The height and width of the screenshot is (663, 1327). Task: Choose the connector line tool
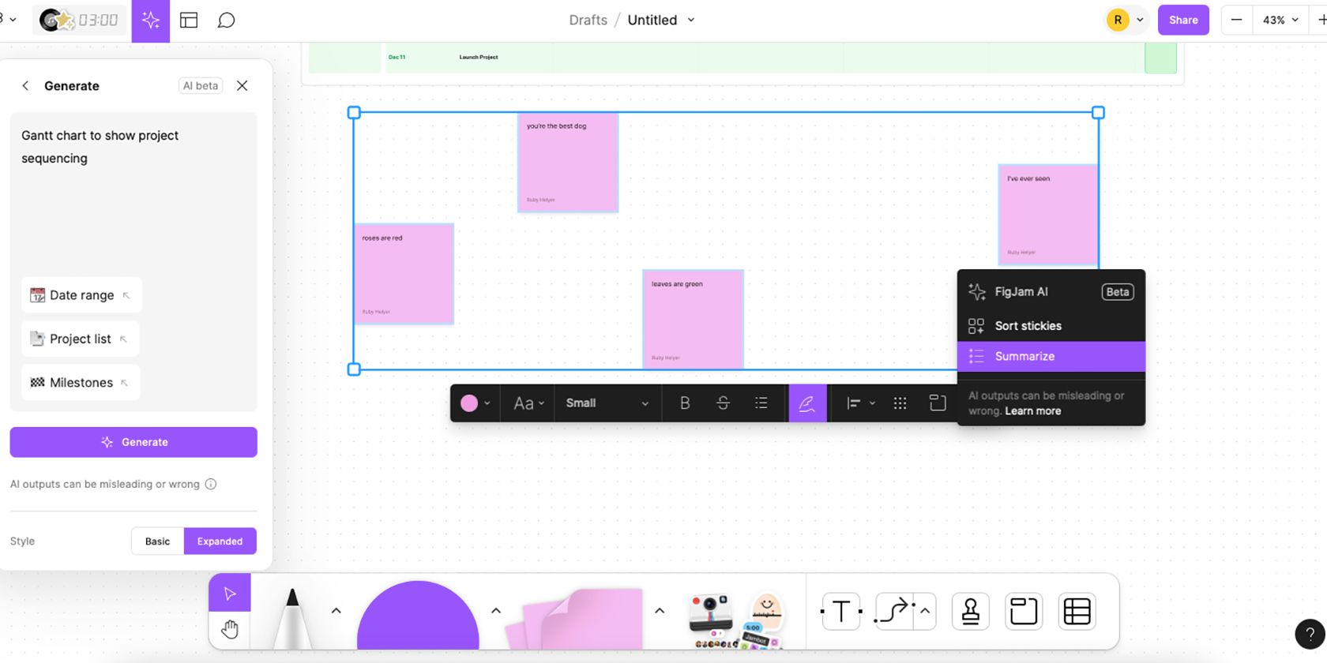point(895,612)
